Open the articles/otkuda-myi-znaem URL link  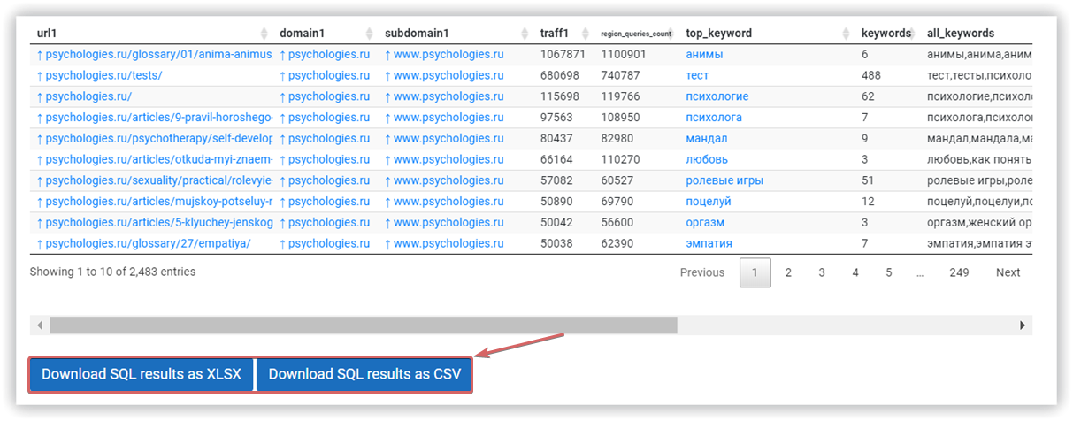tap(154, 159)
